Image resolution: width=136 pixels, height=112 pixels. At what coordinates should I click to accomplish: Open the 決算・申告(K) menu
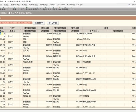(33, 5)
